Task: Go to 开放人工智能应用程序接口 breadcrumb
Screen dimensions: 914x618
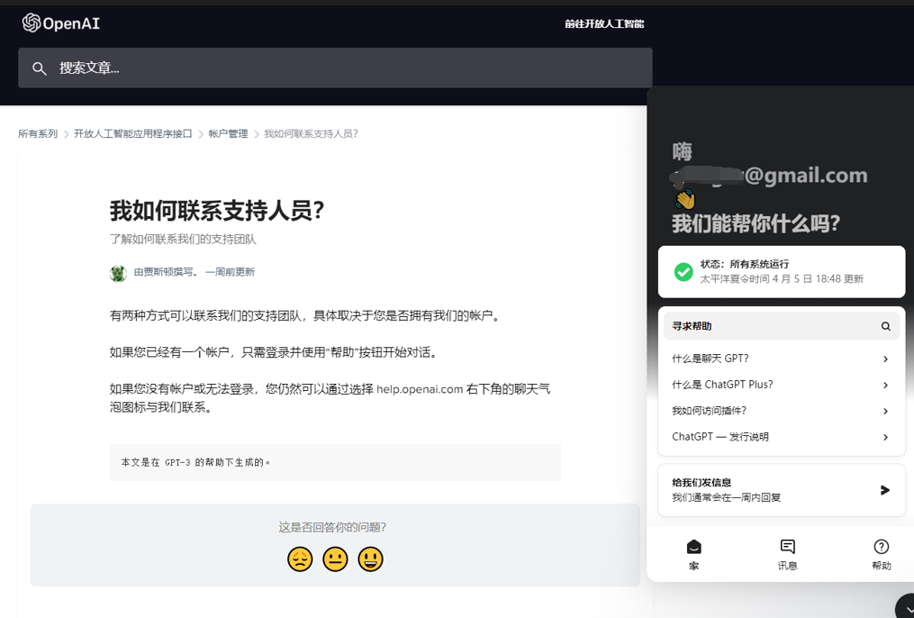Action: [x=133, y=134]
